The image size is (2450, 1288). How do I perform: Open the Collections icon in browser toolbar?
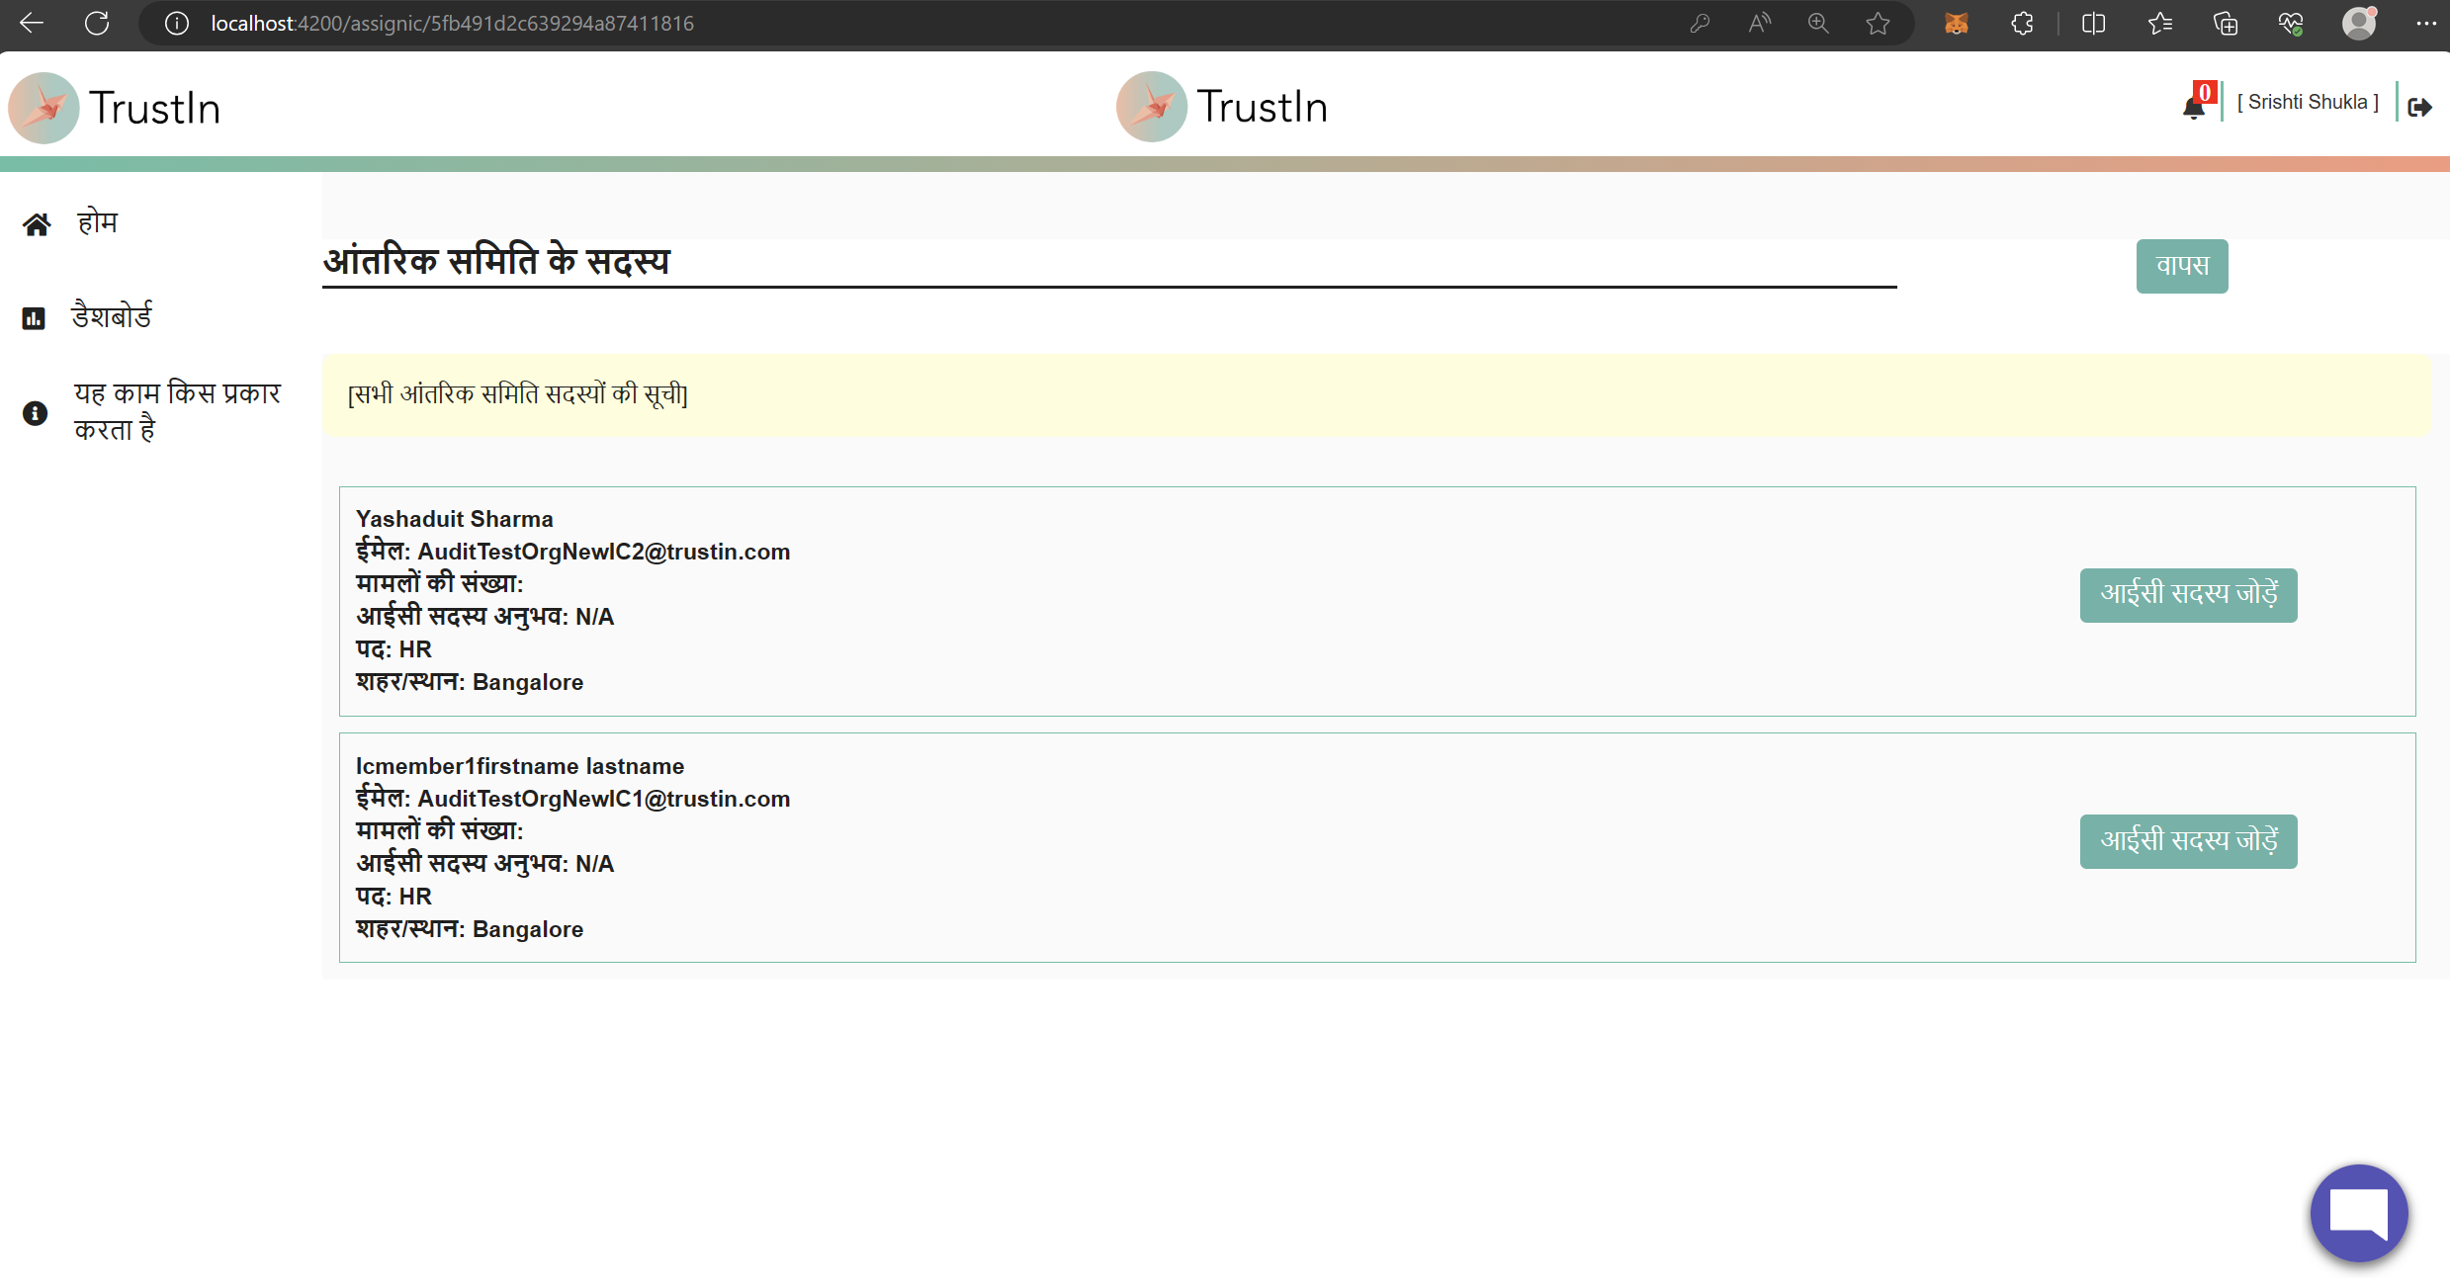(2226, 23)
